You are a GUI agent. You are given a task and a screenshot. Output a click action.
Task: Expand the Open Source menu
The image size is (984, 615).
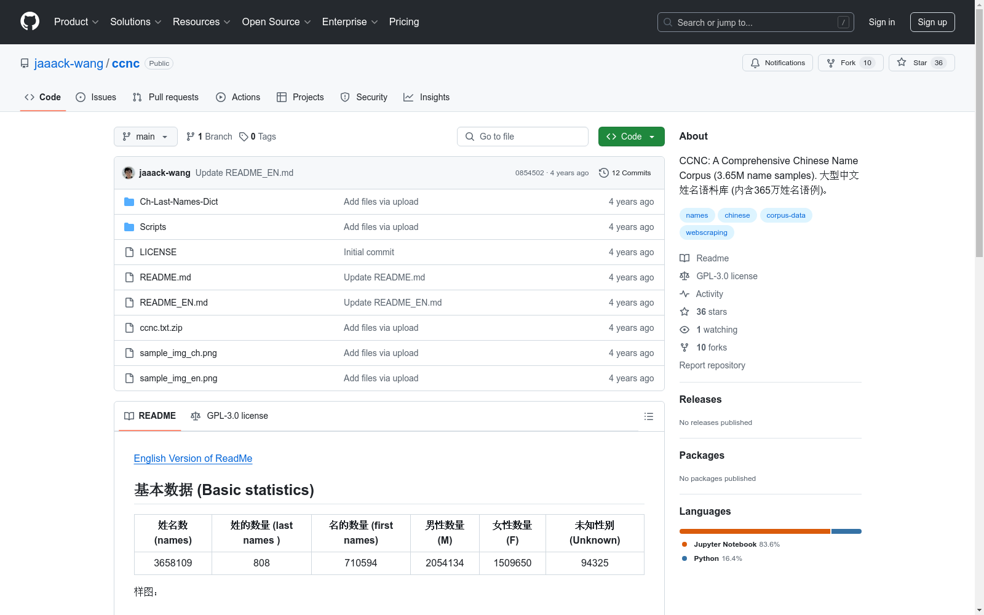point(277,22)
